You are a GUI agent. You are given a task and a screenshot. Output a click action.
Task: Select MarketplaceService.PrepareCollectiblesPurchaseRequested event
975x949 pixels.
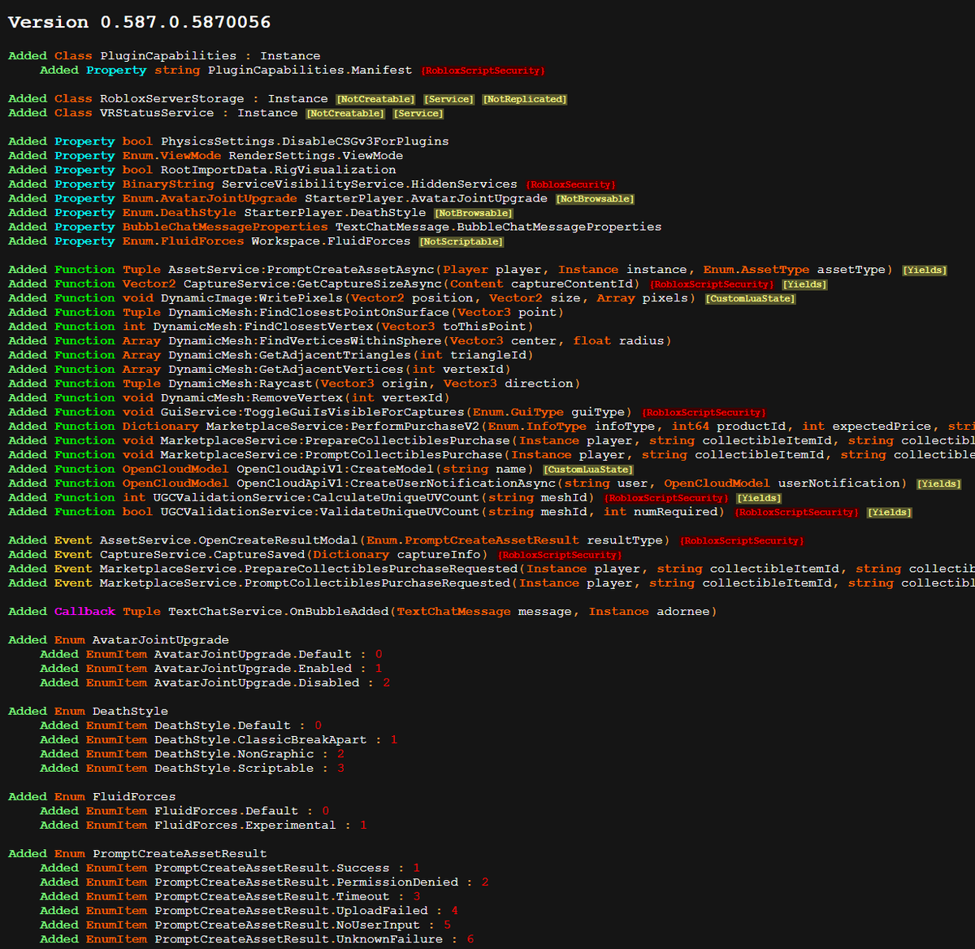pos(309,569)
